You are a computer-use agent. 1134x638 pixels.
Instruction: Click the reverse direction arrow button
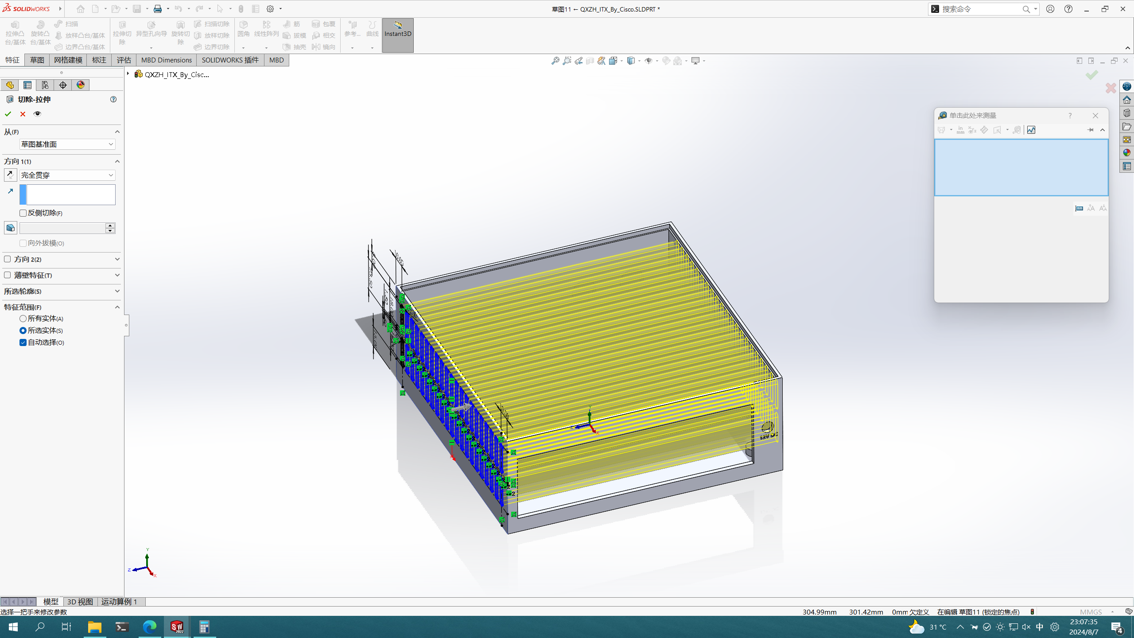pos(10,175)
